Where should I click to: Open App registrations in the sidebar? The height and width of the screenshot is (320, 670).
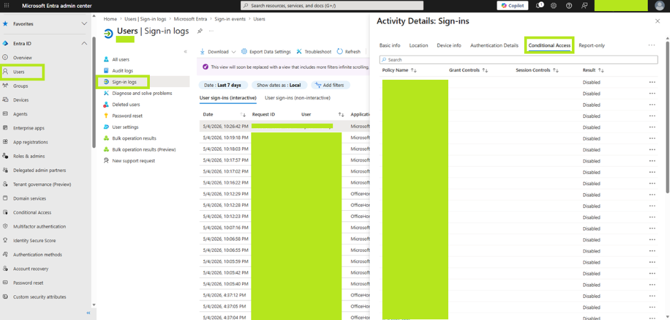tap(30, 142)
